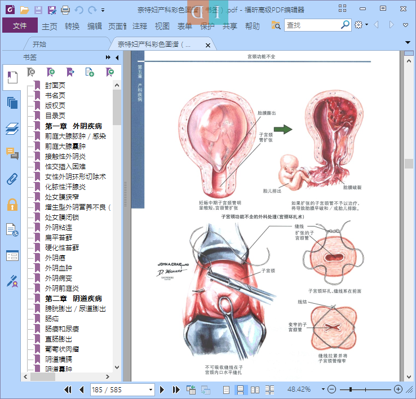Enable single page view mode
This screenshot has width=416, height=399.
pos(226,390)
